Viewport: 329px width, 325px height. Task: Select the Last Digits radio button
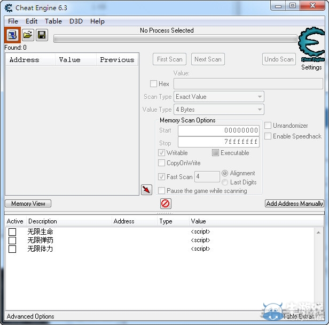[x=225, y=182]
